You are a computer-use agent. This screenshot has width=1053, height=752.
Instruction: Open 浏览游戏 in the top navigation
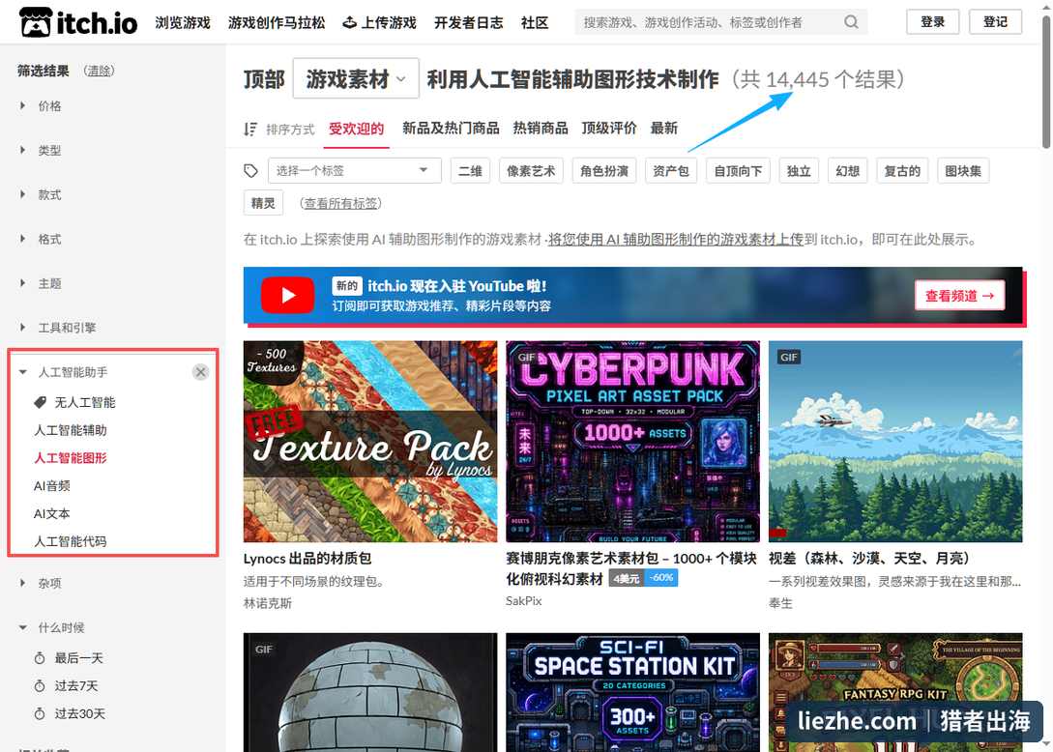(x=183, y=22)
